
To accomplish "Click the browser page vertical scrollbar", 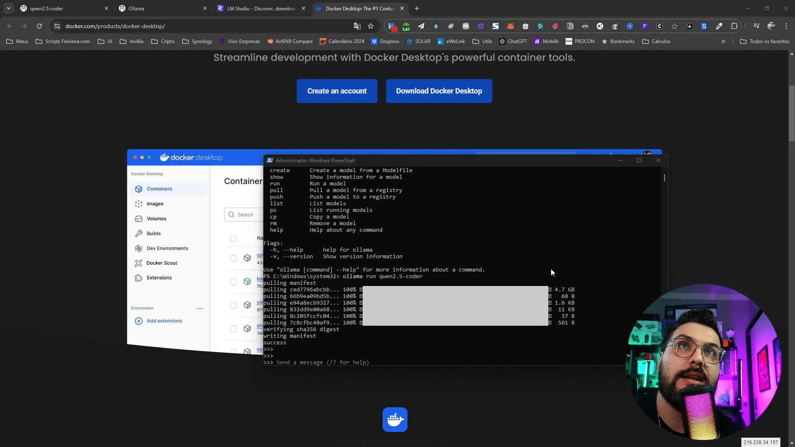I will coord(792,113).
